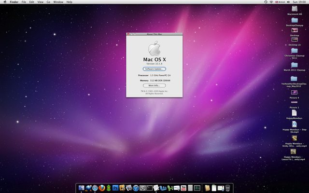Open the Window menu
This screenshot has width=309, height=193.
click(58, 2)
